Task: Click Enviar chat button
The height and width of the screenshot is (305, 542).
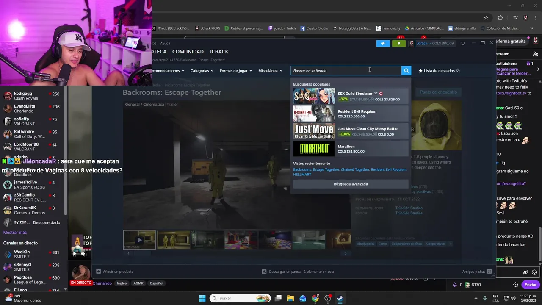Action: point(531,285)
